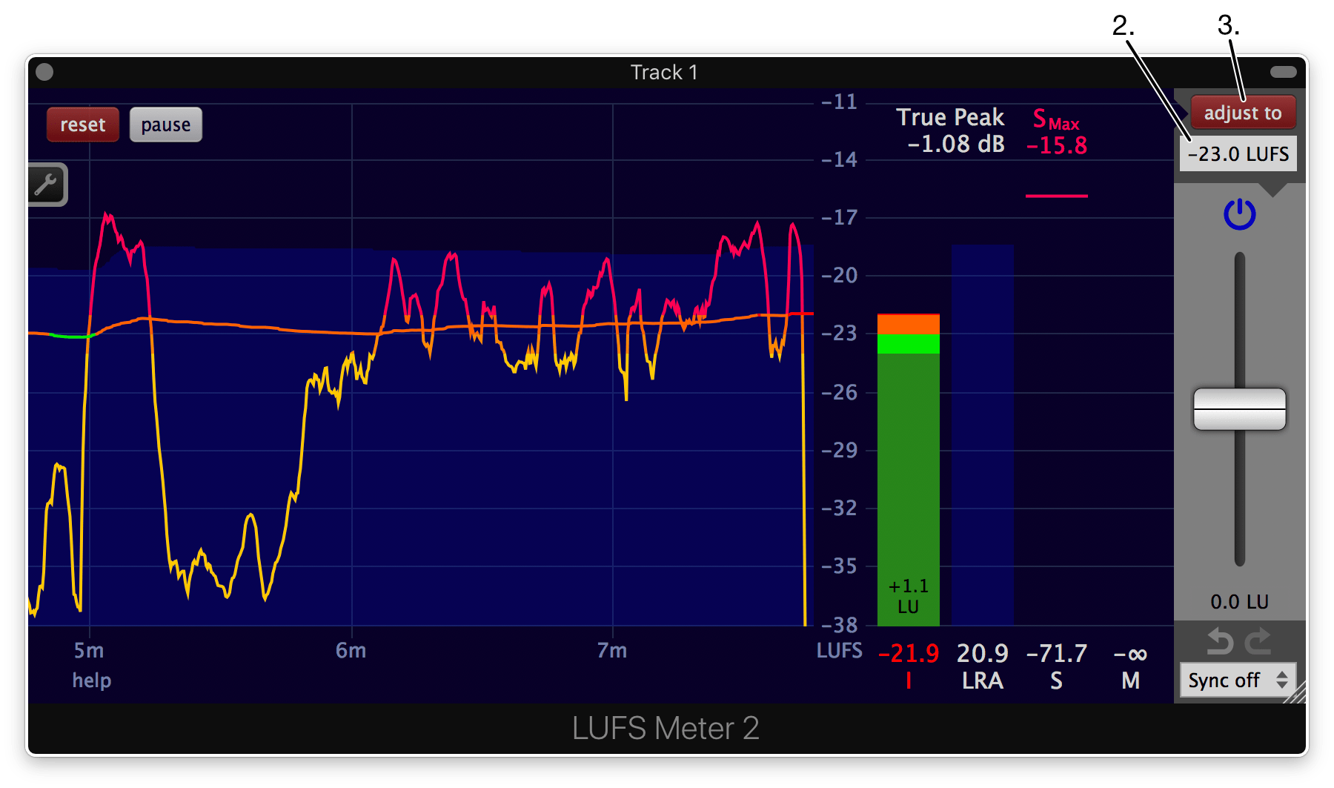Click the LUFS Meter 2 footer title
The image size is (1334, 788).
coord(666,728)
